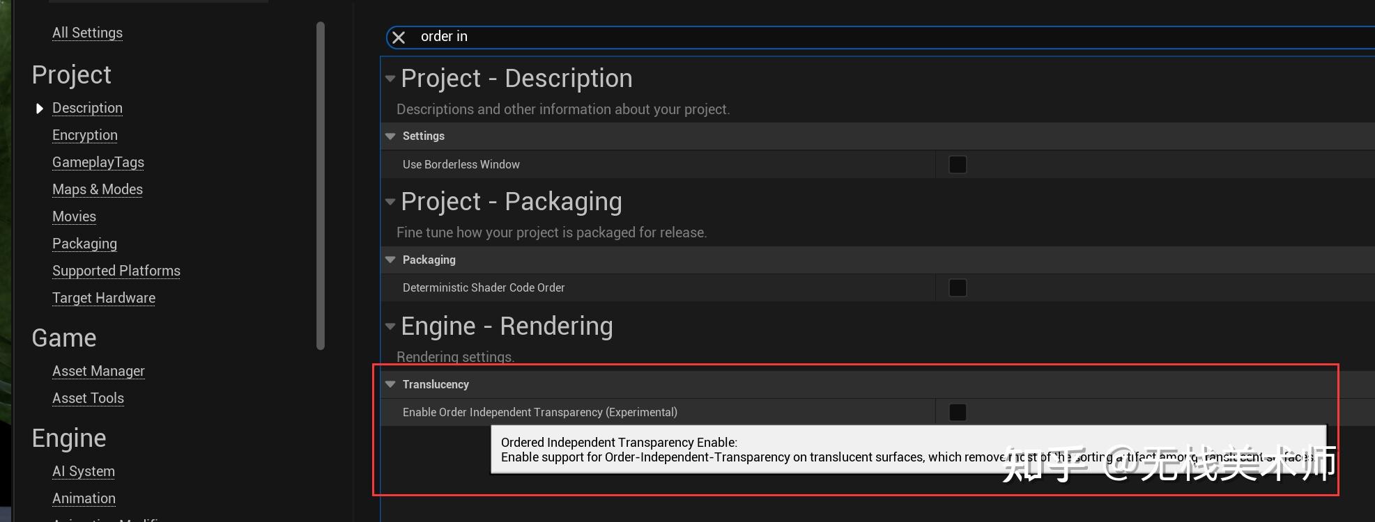Image resolution: width=1375 pixels, height=522 pixels.
Task: Select Maps & Modes in sidebar
Action: pyautogui.click(x=98, y=189)
